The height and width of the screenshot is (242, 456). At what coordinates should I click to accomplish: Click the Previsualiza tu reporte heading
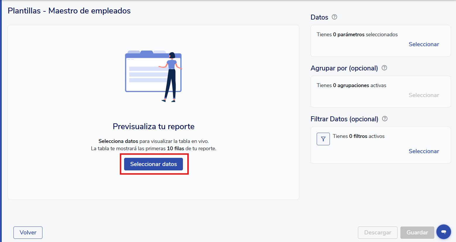[153, 127]
